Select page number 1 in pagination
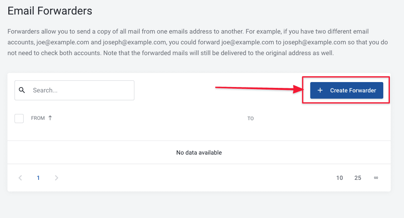Image resolution: width=404 pixels, height=218 pixels. click(x=38, y=178)
